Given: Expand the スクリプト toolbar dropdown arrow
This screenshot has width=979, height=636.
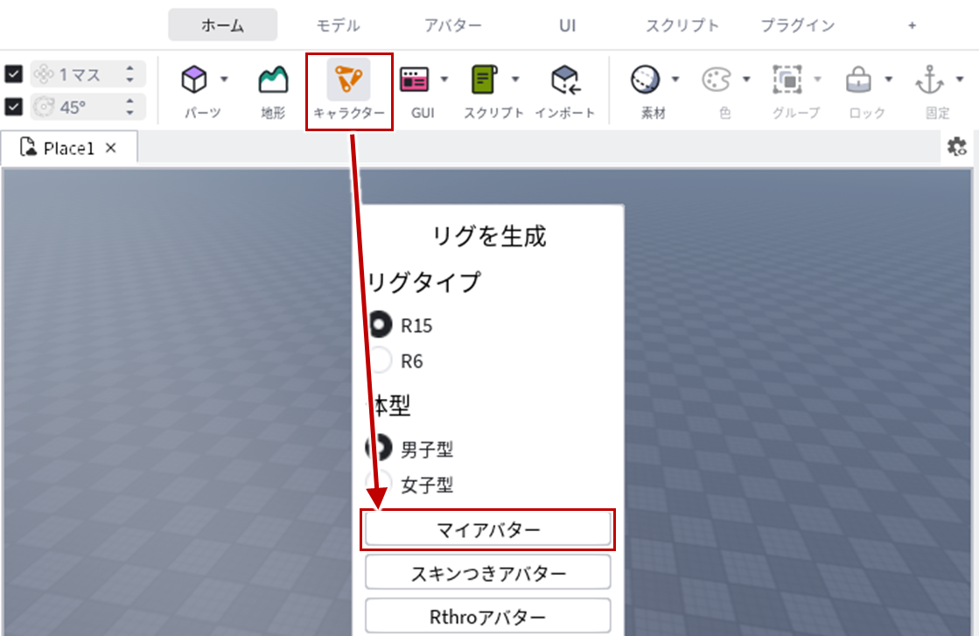Looking at the screenshot, I should [515, 80].
